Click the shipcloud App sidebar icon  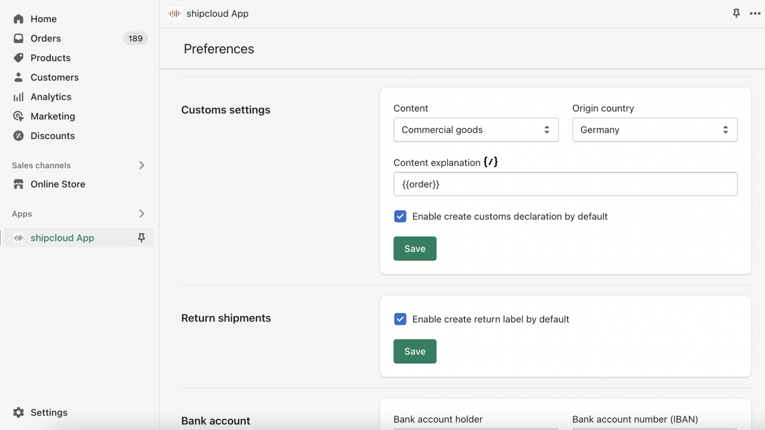19,238
